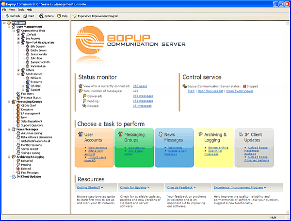Click Bobby Brown user icon
The height and width of the screenshot is (221, 291).
(x=28, y=51)
